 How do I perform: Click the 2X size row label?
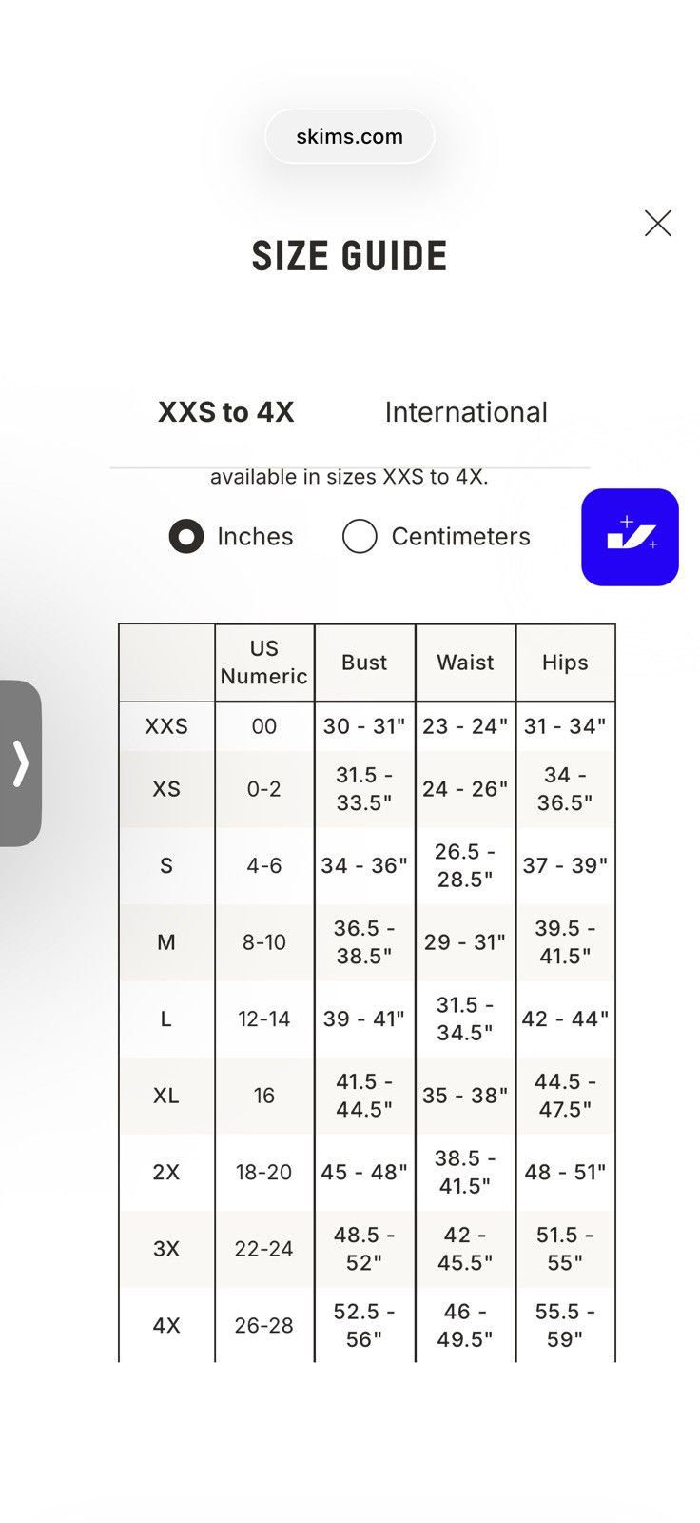(x=166, y=1173)
